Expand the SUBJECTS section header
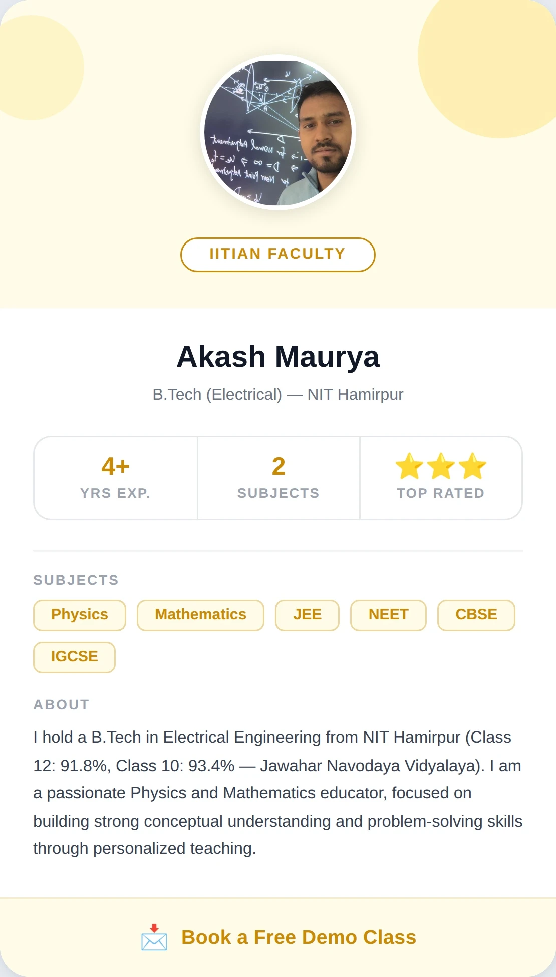 [76, 580]
